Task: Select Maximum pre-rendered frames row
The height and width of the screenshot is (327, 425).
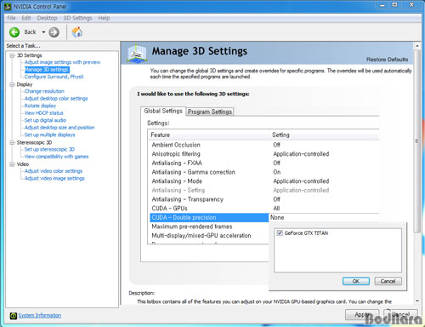Action: [209, 227]
